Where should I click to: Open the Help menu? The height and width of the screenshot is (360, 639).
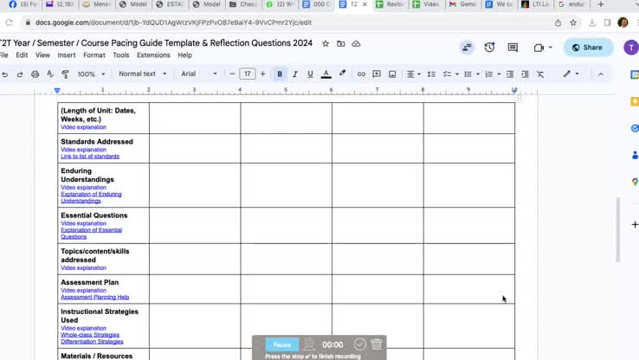184,55
